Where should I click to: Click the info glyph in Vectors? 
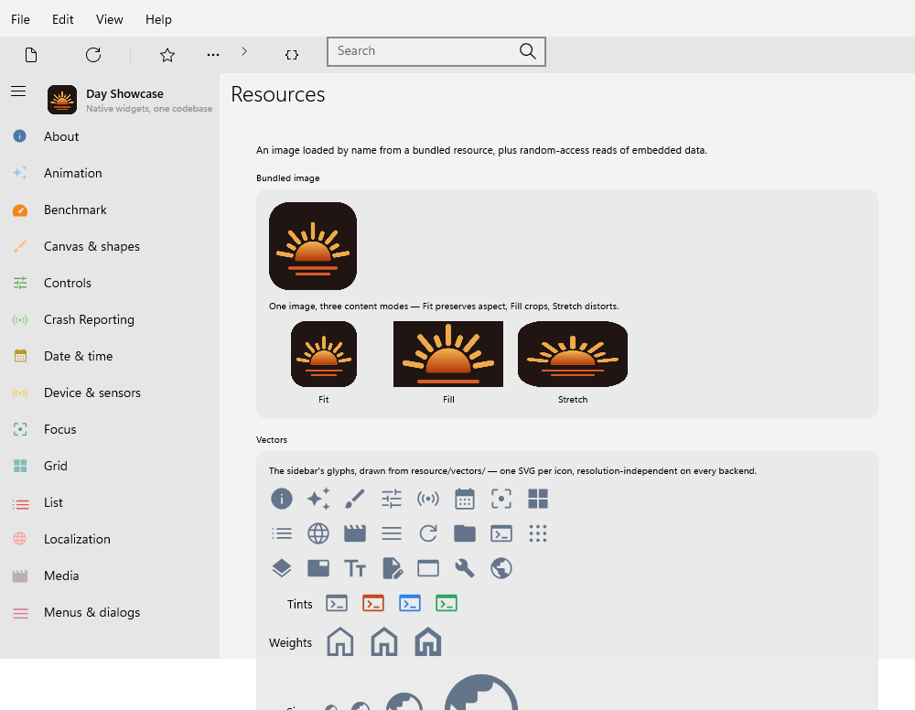(282, 499)
